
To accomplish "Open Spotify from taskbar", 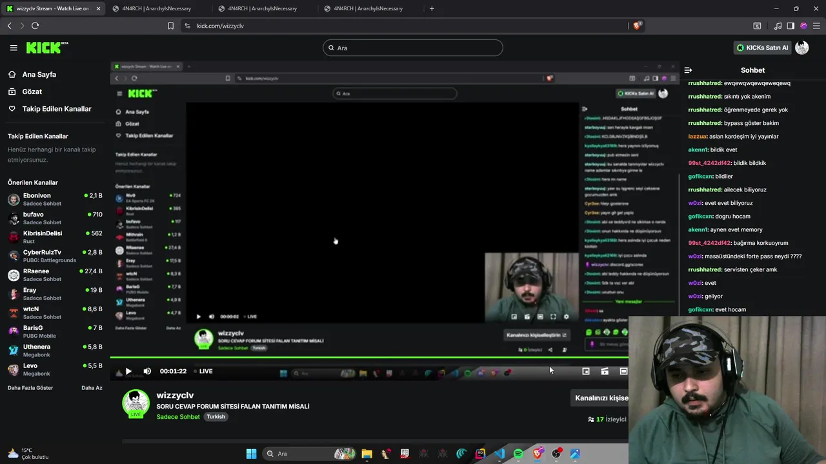I will click(518, 454).
